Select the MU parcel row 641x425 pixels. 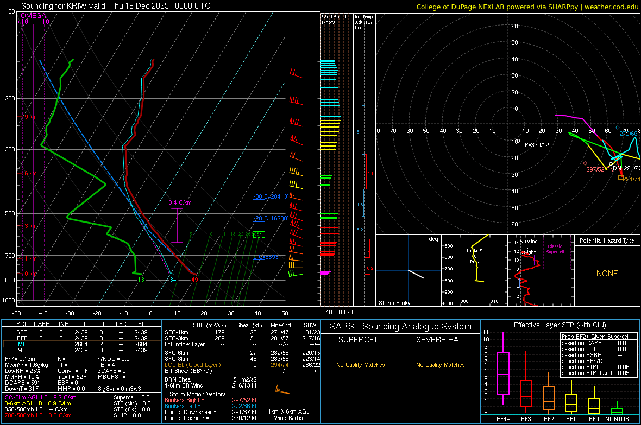coord(82,350)
